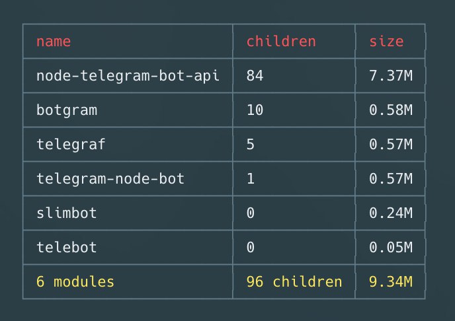Click the 1 child count for telegram-node-bot
Screen dimensions: 455x321
(251, 179)
